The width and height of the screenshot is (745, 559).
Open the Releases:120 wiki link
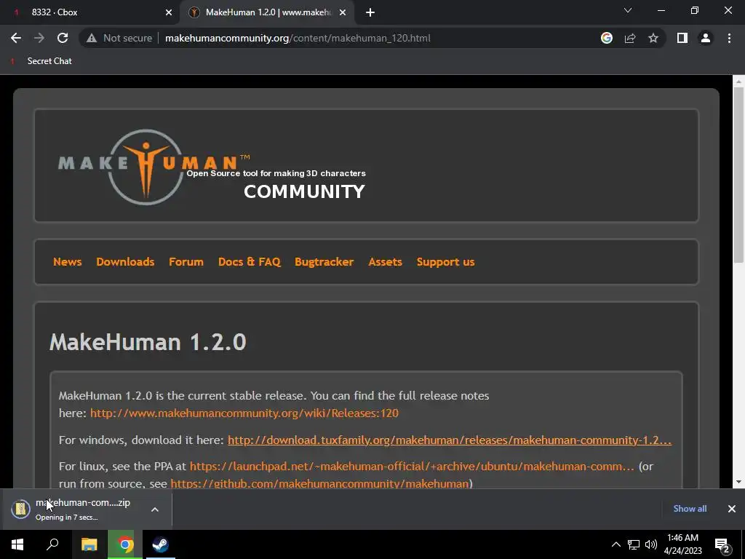tap(244, 413)
